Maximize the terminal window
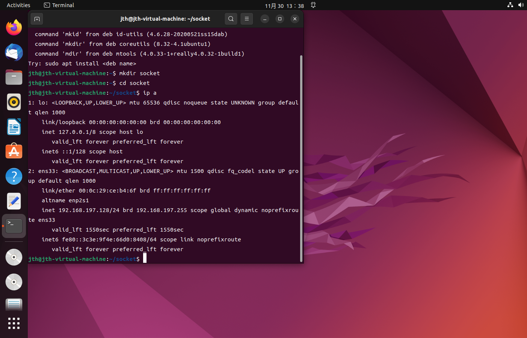Viewport: 527px width, 338px height. pos(280,19)
